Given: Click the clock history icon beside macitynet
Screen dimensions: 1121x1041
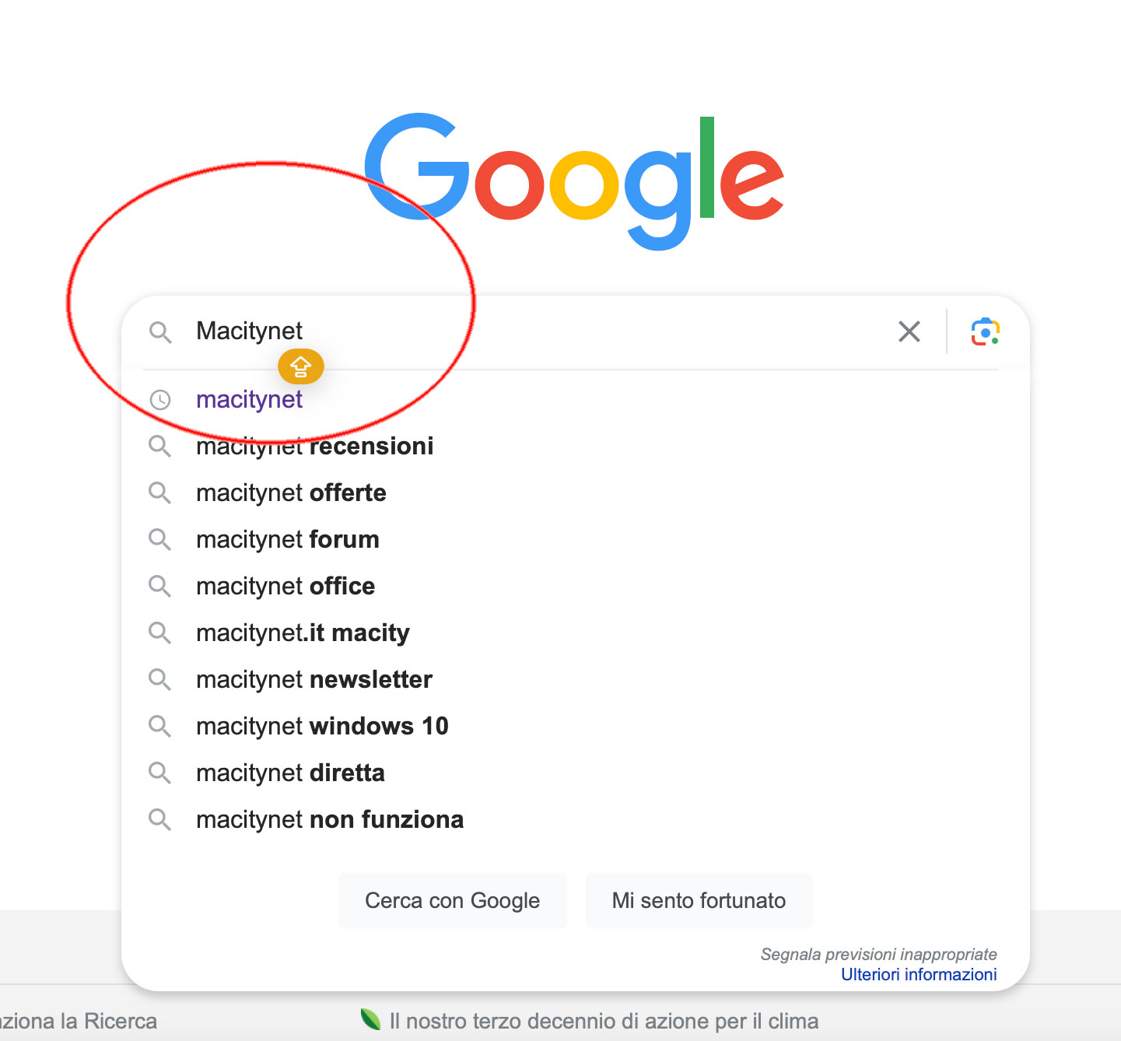Looking at the screenshot, I should tap(160, 400).
